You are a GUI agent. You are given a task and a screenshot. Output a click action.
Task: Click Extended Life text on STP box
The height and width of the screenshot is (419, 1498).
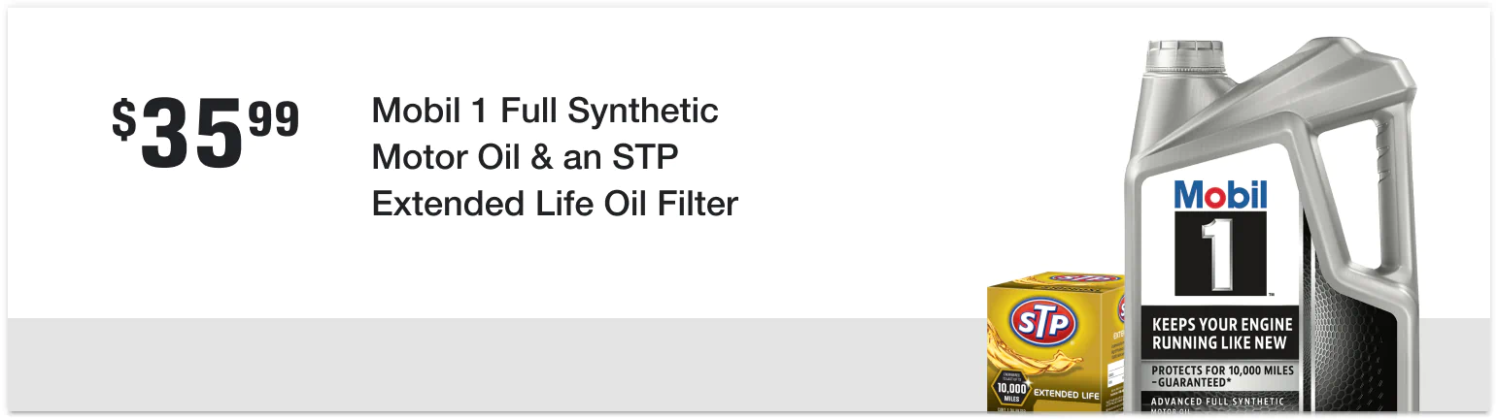pyautogui.click(x=1066, y=393)
